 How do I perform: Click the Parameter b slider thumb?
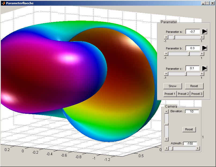189,54
